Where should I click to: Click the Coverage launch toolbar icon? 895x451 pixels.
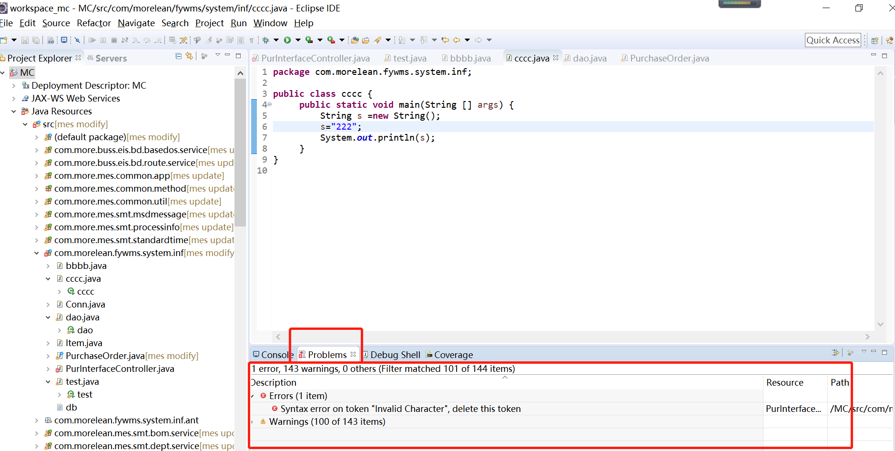[x=309, y=41]
